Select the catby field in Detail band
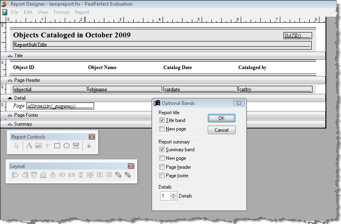This screenshot has height=224, width=341. click(275, 89)
